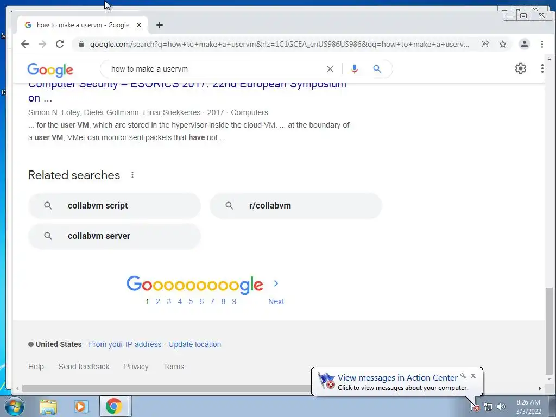Screen dimensions: 556x417
Task: Open the Terms footer link
Action: pyautogui.click(x=174, y=367)
